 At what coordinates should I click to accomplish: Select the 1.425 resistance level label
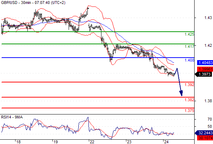[x=190, y=35]
